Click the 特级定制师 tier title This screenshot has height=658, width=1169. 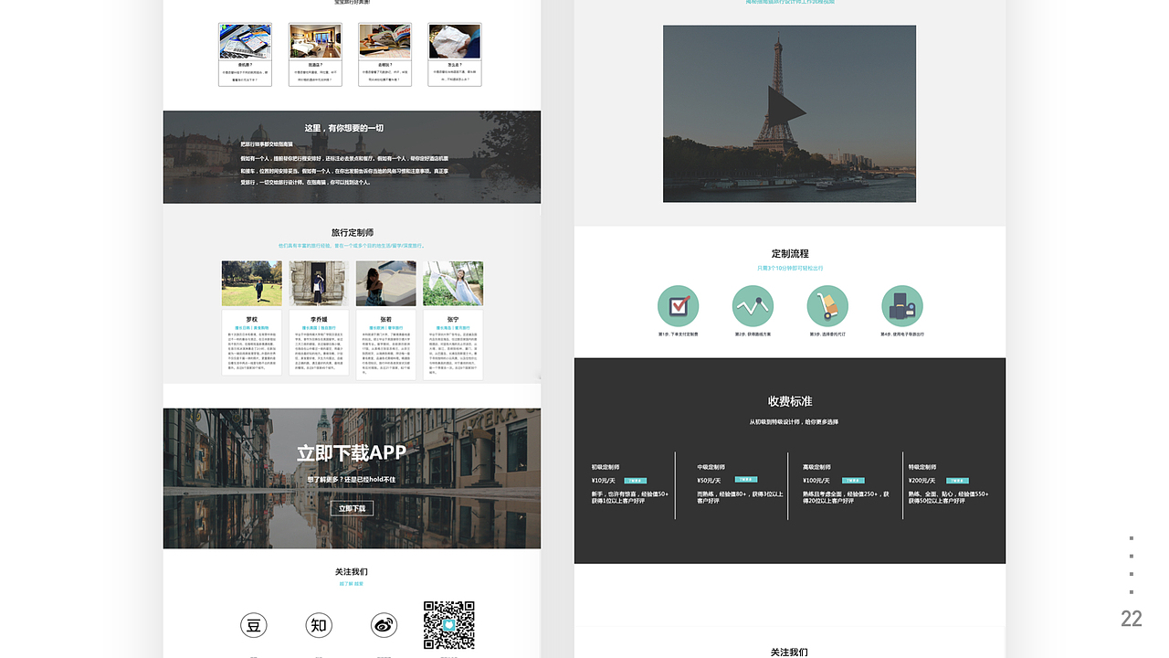click(x=922, y=467)
